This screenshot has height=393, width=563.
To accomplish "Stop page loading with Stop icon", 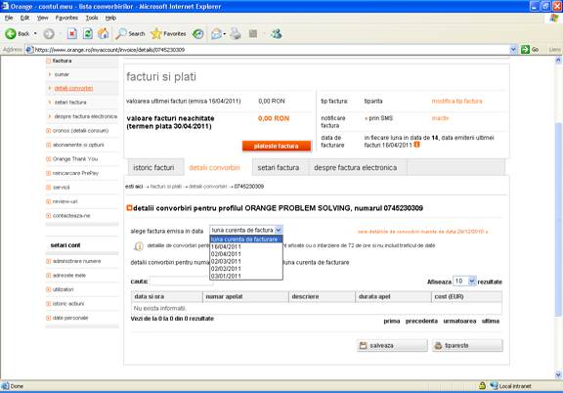I will point(71,34).
